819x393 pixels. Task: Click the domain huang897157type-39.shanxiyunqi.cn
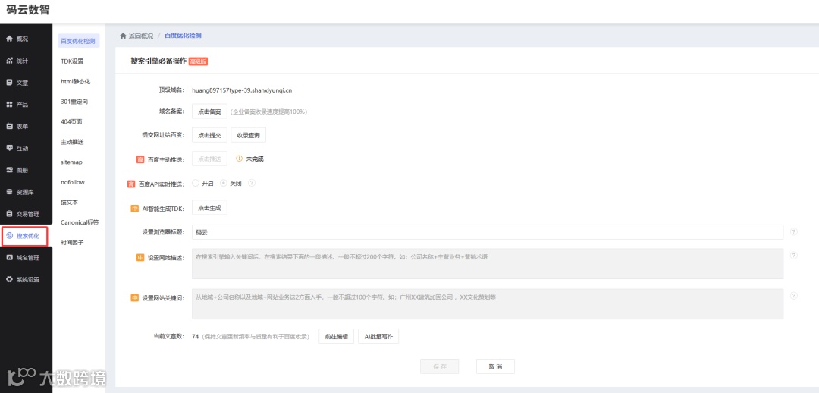coord(242,90)
